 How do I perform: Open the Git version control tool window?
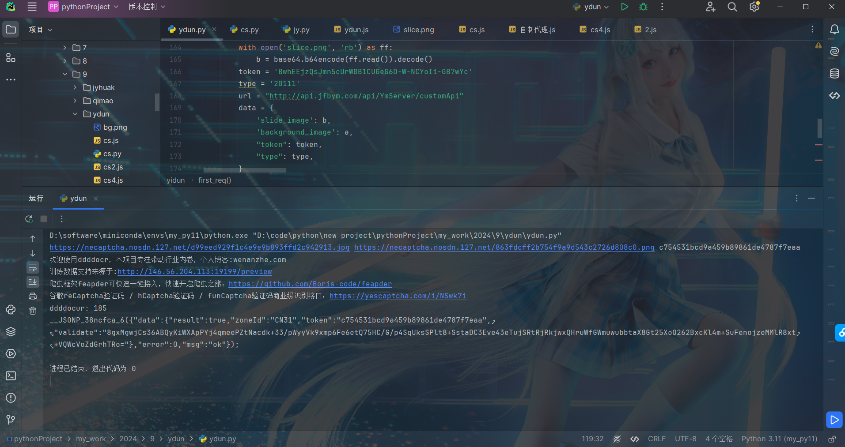11,419
